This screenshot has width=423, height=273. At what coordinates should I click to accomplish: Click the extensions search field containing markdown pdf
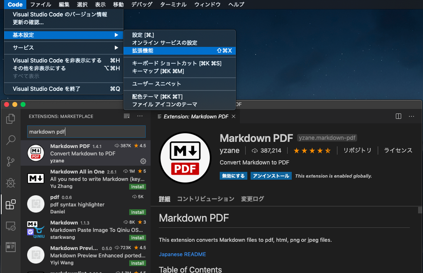coord(86,131)
